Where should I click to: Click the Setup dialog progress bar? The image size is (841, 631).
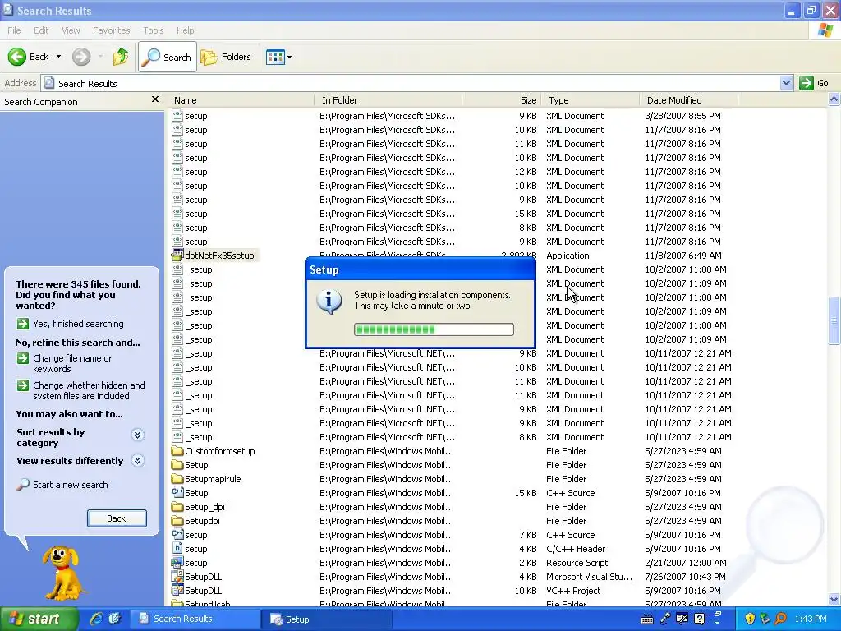434,329
